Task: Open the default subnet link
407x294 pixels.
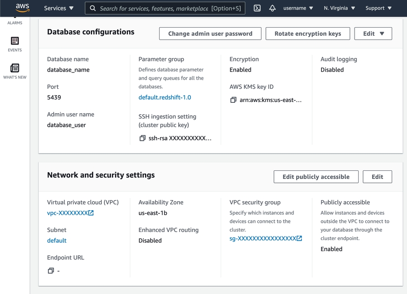Action: pyautogui.click(x=57, y=241)
